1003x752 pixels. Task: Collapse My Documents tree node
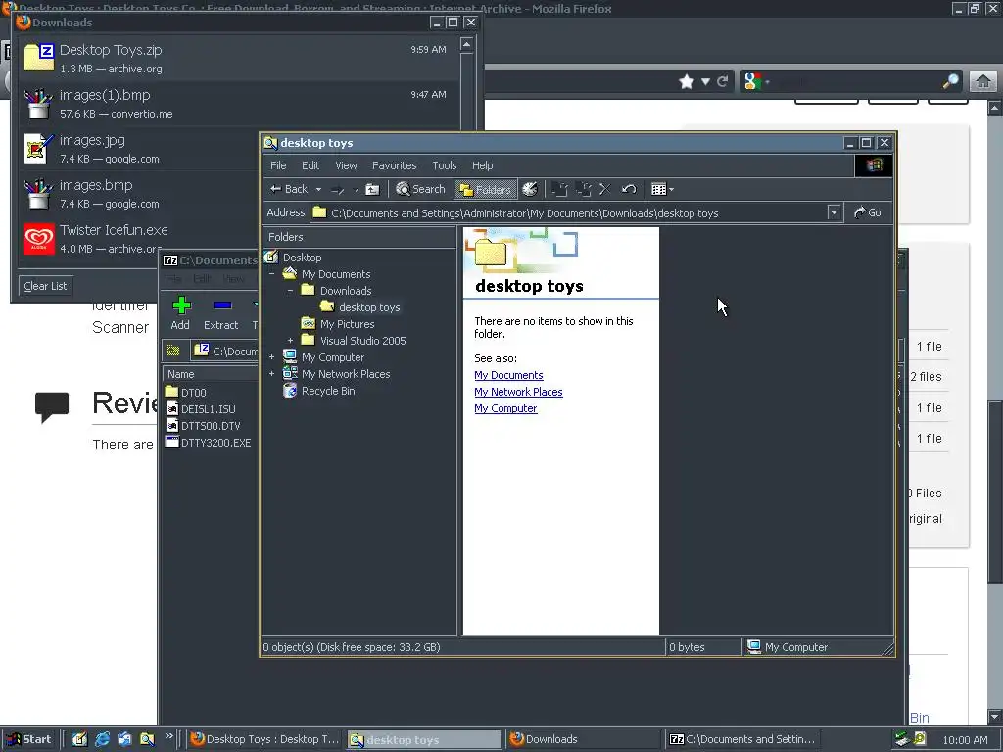pos(272,274)
